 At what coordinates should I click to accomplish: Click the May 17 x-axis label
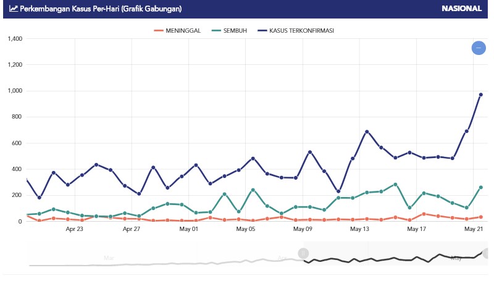[x=416, y=229]
